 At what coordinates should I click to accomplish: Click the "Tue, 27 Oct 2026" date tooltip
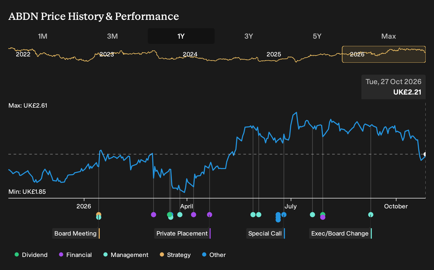[x=394, y=82]
